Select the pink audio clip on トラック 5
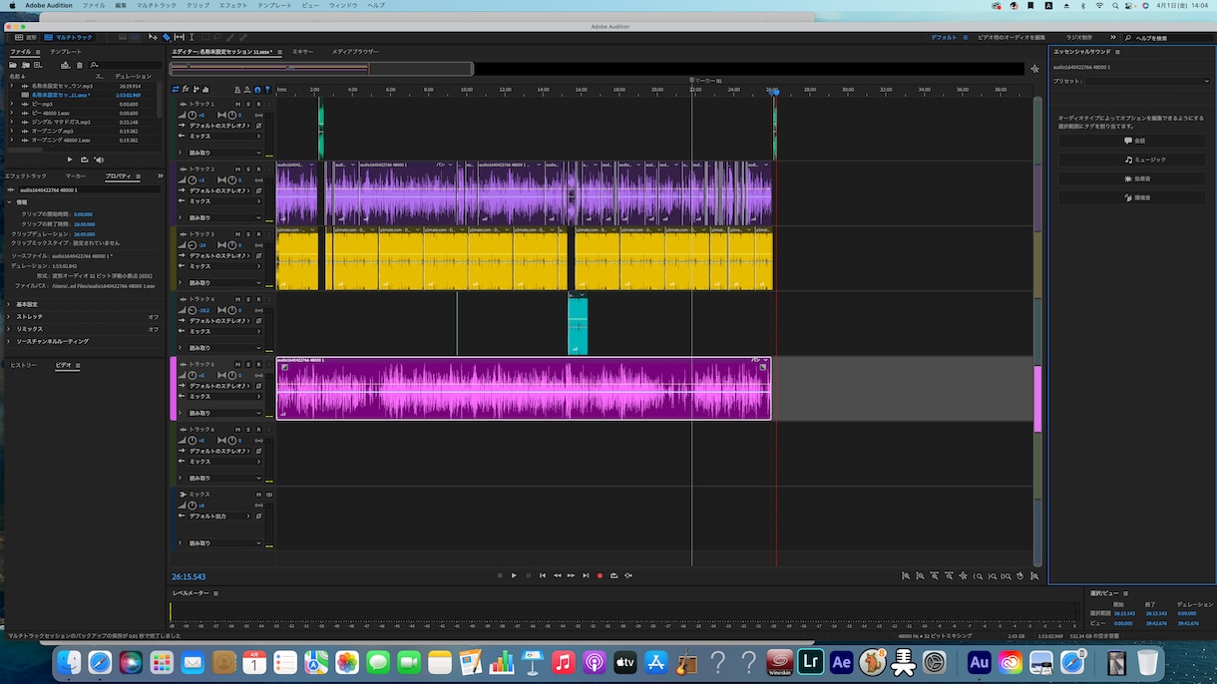The width and height of the screenshot is (1217, 684). (x=524, y=388)
